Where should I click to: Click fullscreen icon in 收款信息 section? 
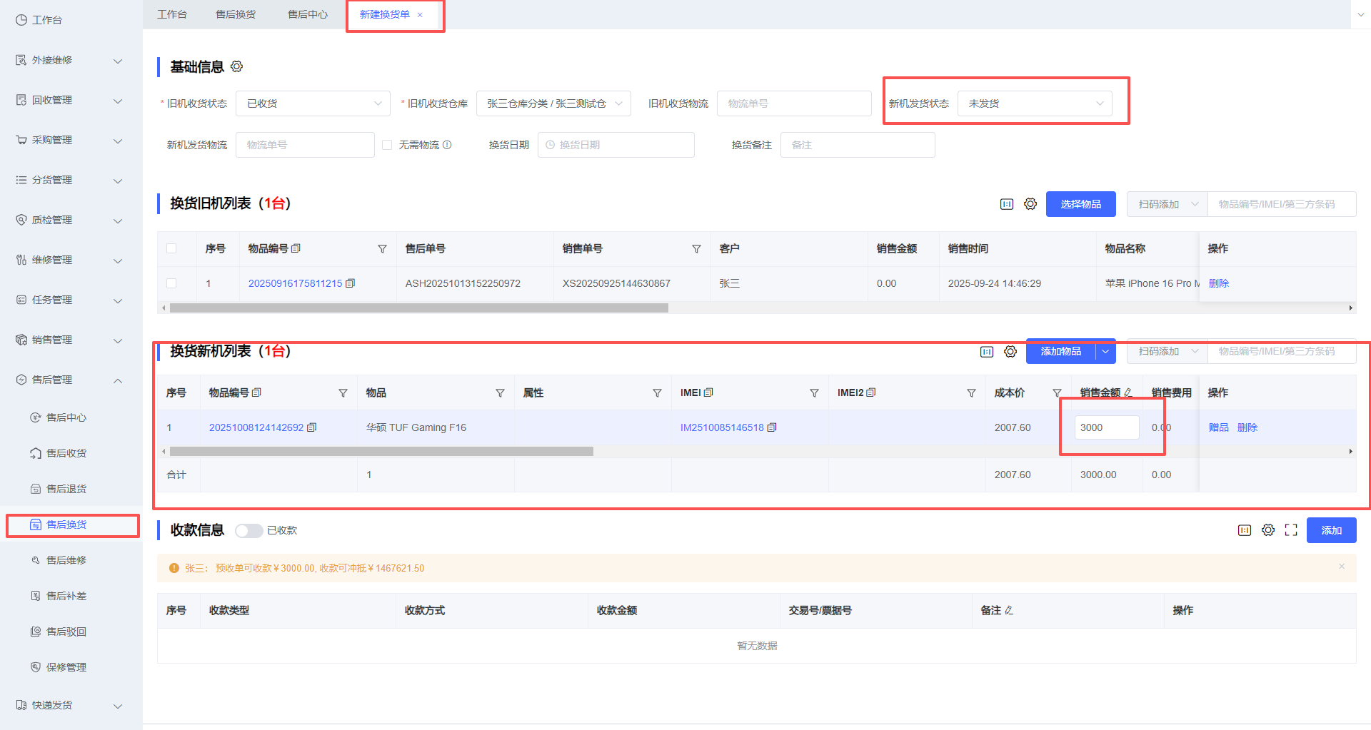click(x=1291, y=530)
